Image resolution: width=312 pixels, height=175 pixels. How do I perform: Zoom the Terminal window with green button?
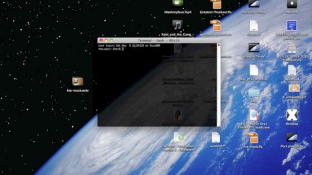tap(111, 40)
